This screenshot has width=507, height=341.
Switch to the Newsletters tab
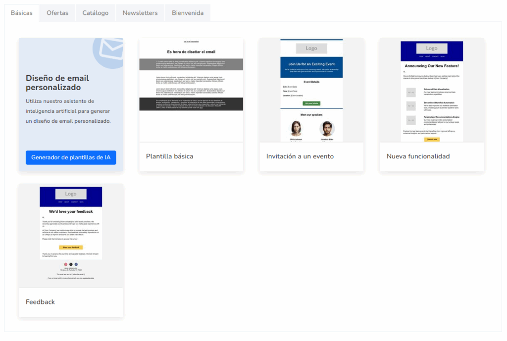point(140,13)
